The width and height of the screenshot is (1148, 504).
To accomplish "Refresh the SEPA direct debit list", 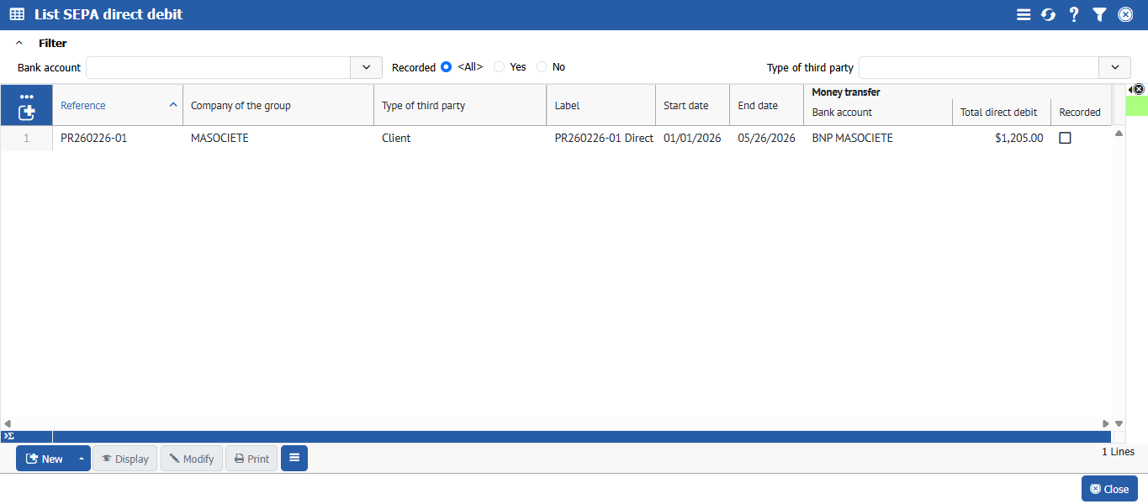I will coord(1048,14).
